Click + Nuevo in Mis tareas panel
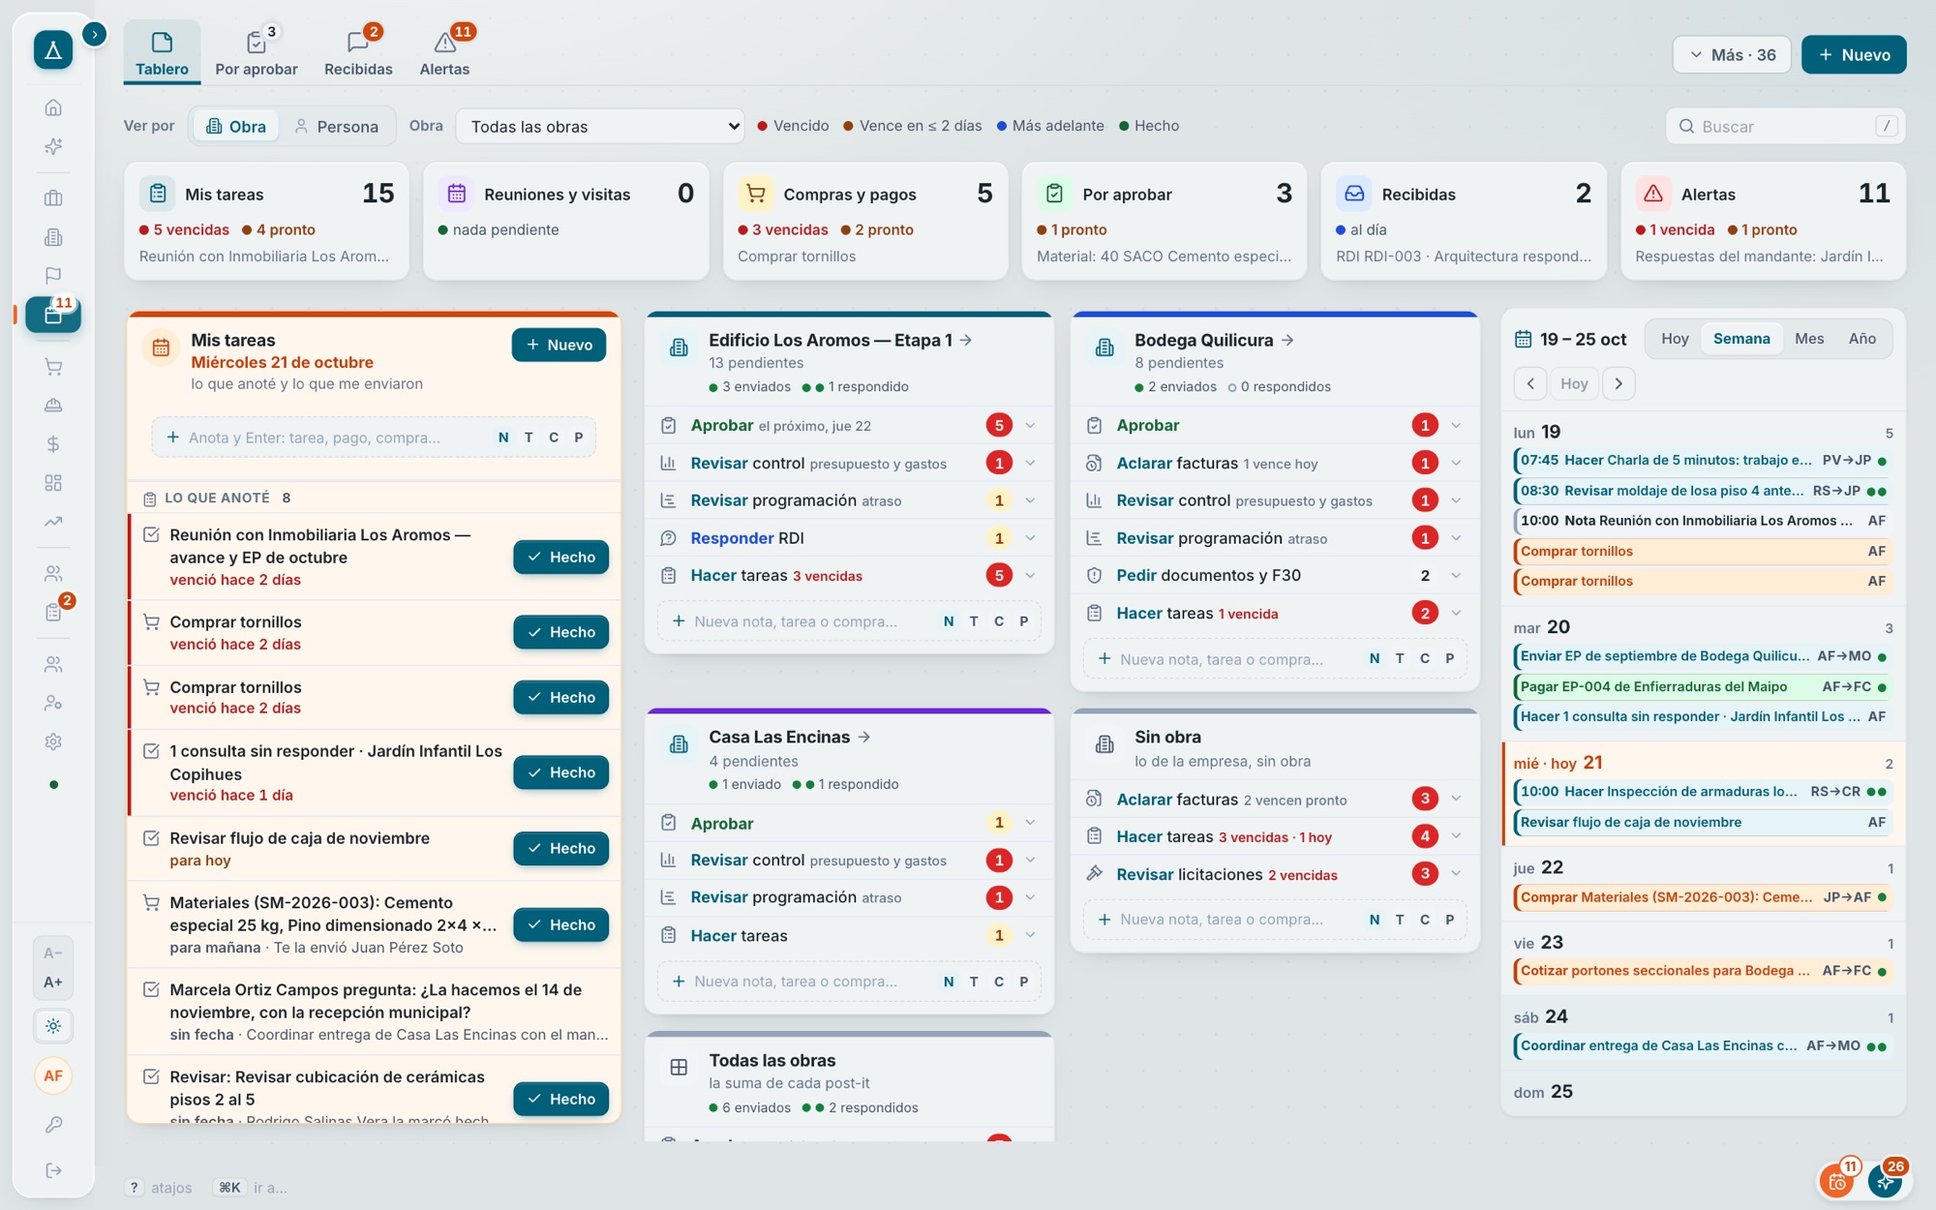 click(x=559, y=346)
